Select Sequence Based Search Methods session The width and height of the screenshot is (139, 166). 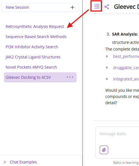pos(36,37)
